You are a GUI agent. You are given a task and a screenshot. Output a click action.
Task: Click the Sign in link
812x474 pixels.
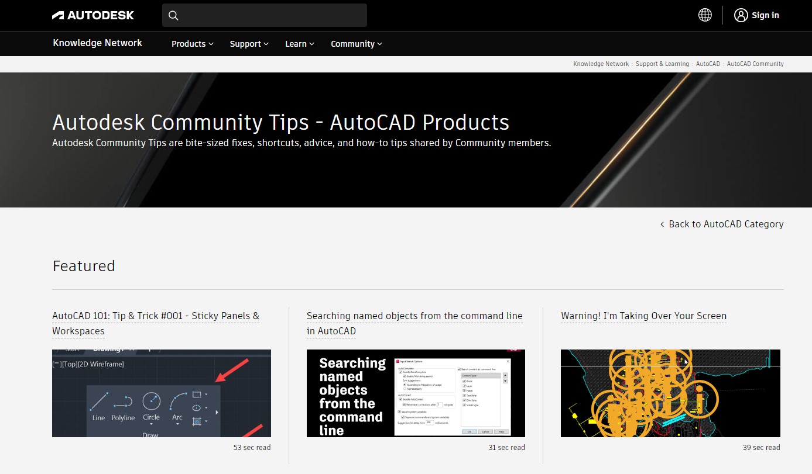pyautogui.click(x=765, y=15)
